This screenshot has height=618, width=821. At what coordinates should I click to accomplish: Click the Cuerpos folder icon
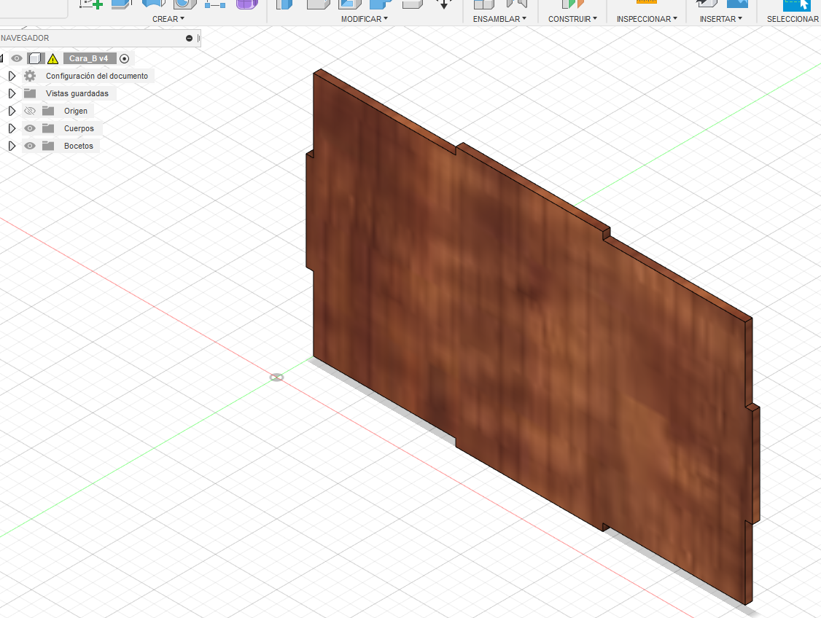48,128
